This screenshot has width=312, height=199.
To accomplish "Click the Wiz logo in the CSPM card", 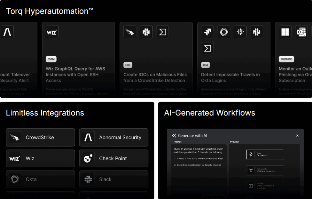I will (x=52, y=32).
